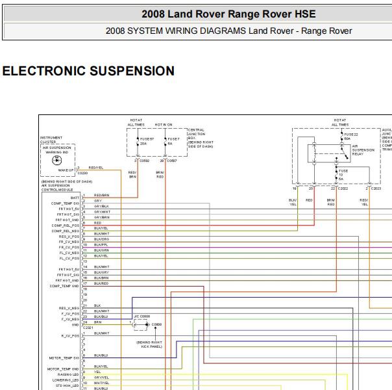
Task: Click the 'FUSE 22 60A' label
Action: (351, 136)
